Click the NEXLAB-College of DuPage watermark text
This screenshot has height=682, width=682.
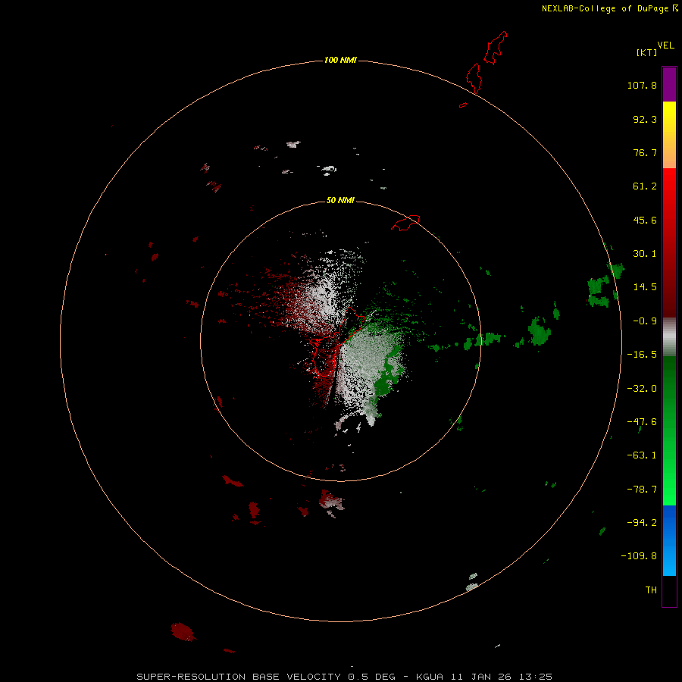point(610,8)
